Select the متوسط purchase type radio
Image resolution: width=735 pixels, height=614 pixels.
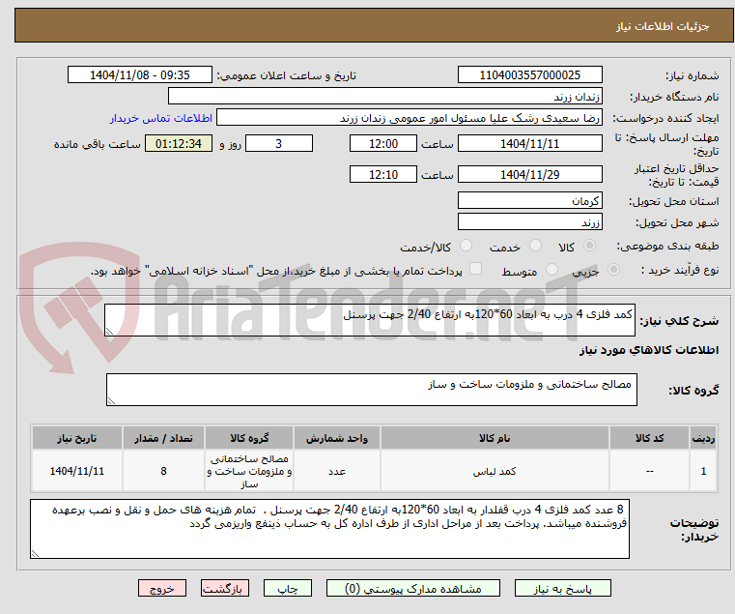click(x=551, y=270)
